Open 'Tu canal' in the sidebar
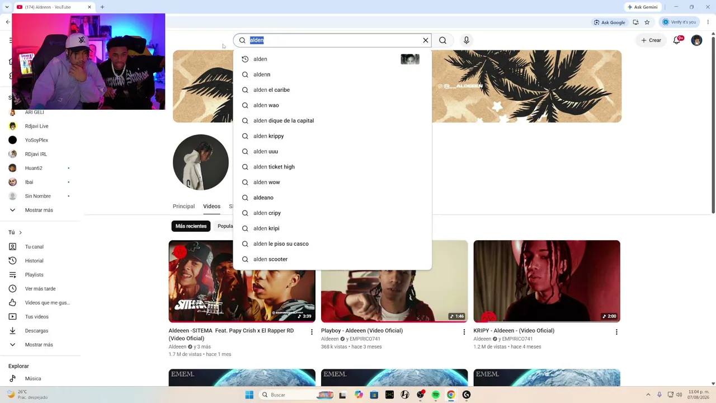Screen dimensions: 716x403 pyautogui.click(x=40, y=247)
